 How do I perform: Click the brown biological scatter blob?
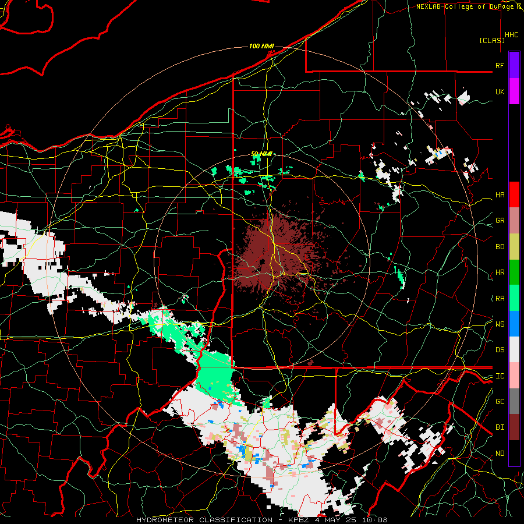(276, 257)
